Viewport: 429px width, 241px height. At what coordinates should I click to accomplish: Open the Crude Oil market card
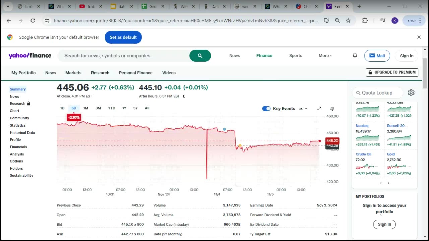point(368,164)
